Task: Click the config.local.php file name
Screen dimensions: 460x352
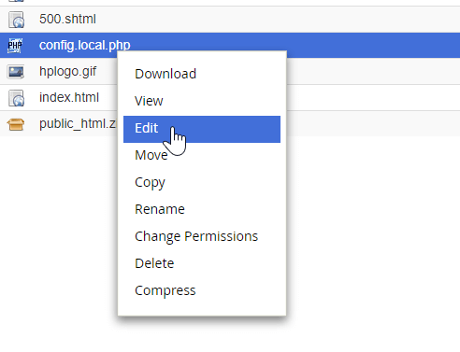Action: click(x=85, y=46)
